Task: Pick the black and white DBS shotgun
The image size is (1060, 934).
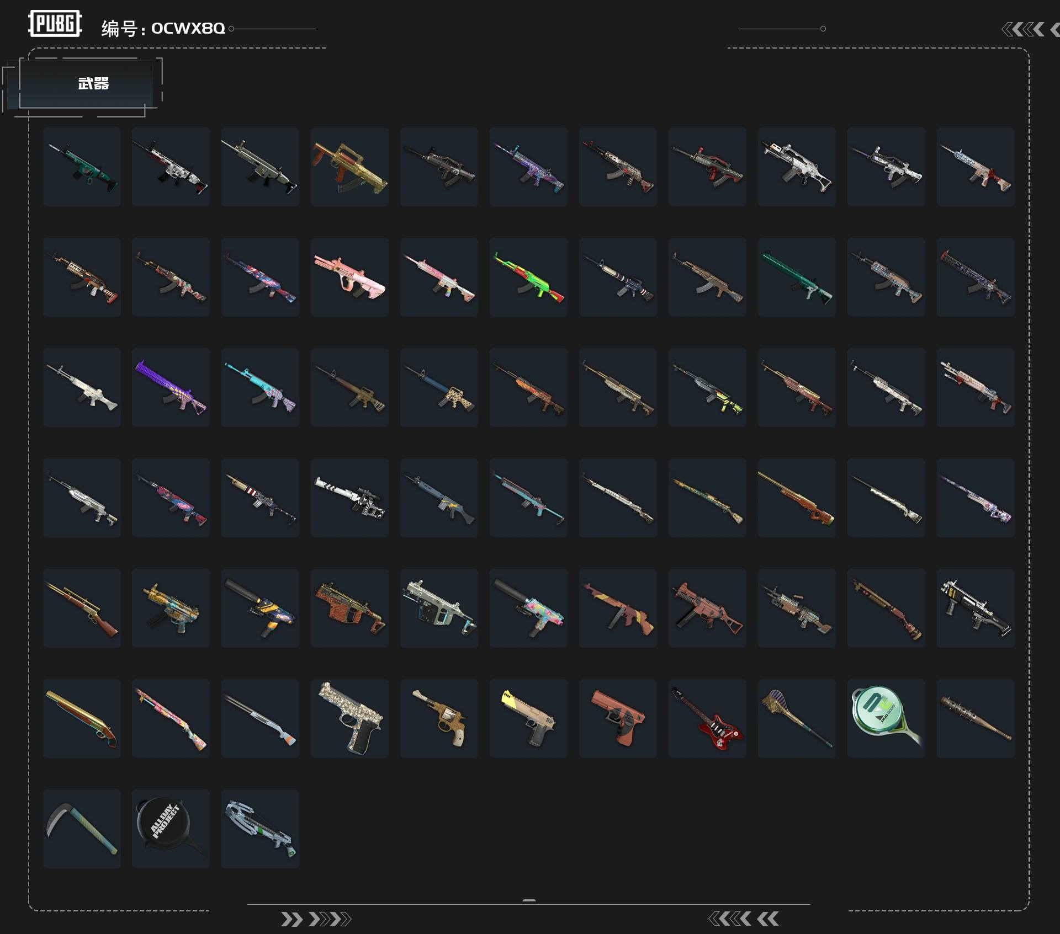Action: click(976, 608)
